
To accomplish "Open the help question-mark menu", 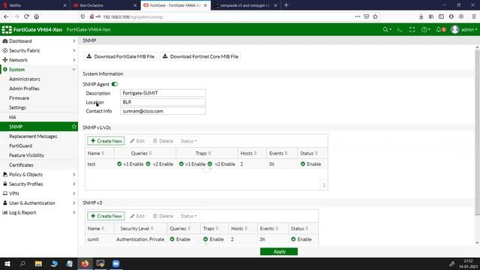I will pos(425,30).
